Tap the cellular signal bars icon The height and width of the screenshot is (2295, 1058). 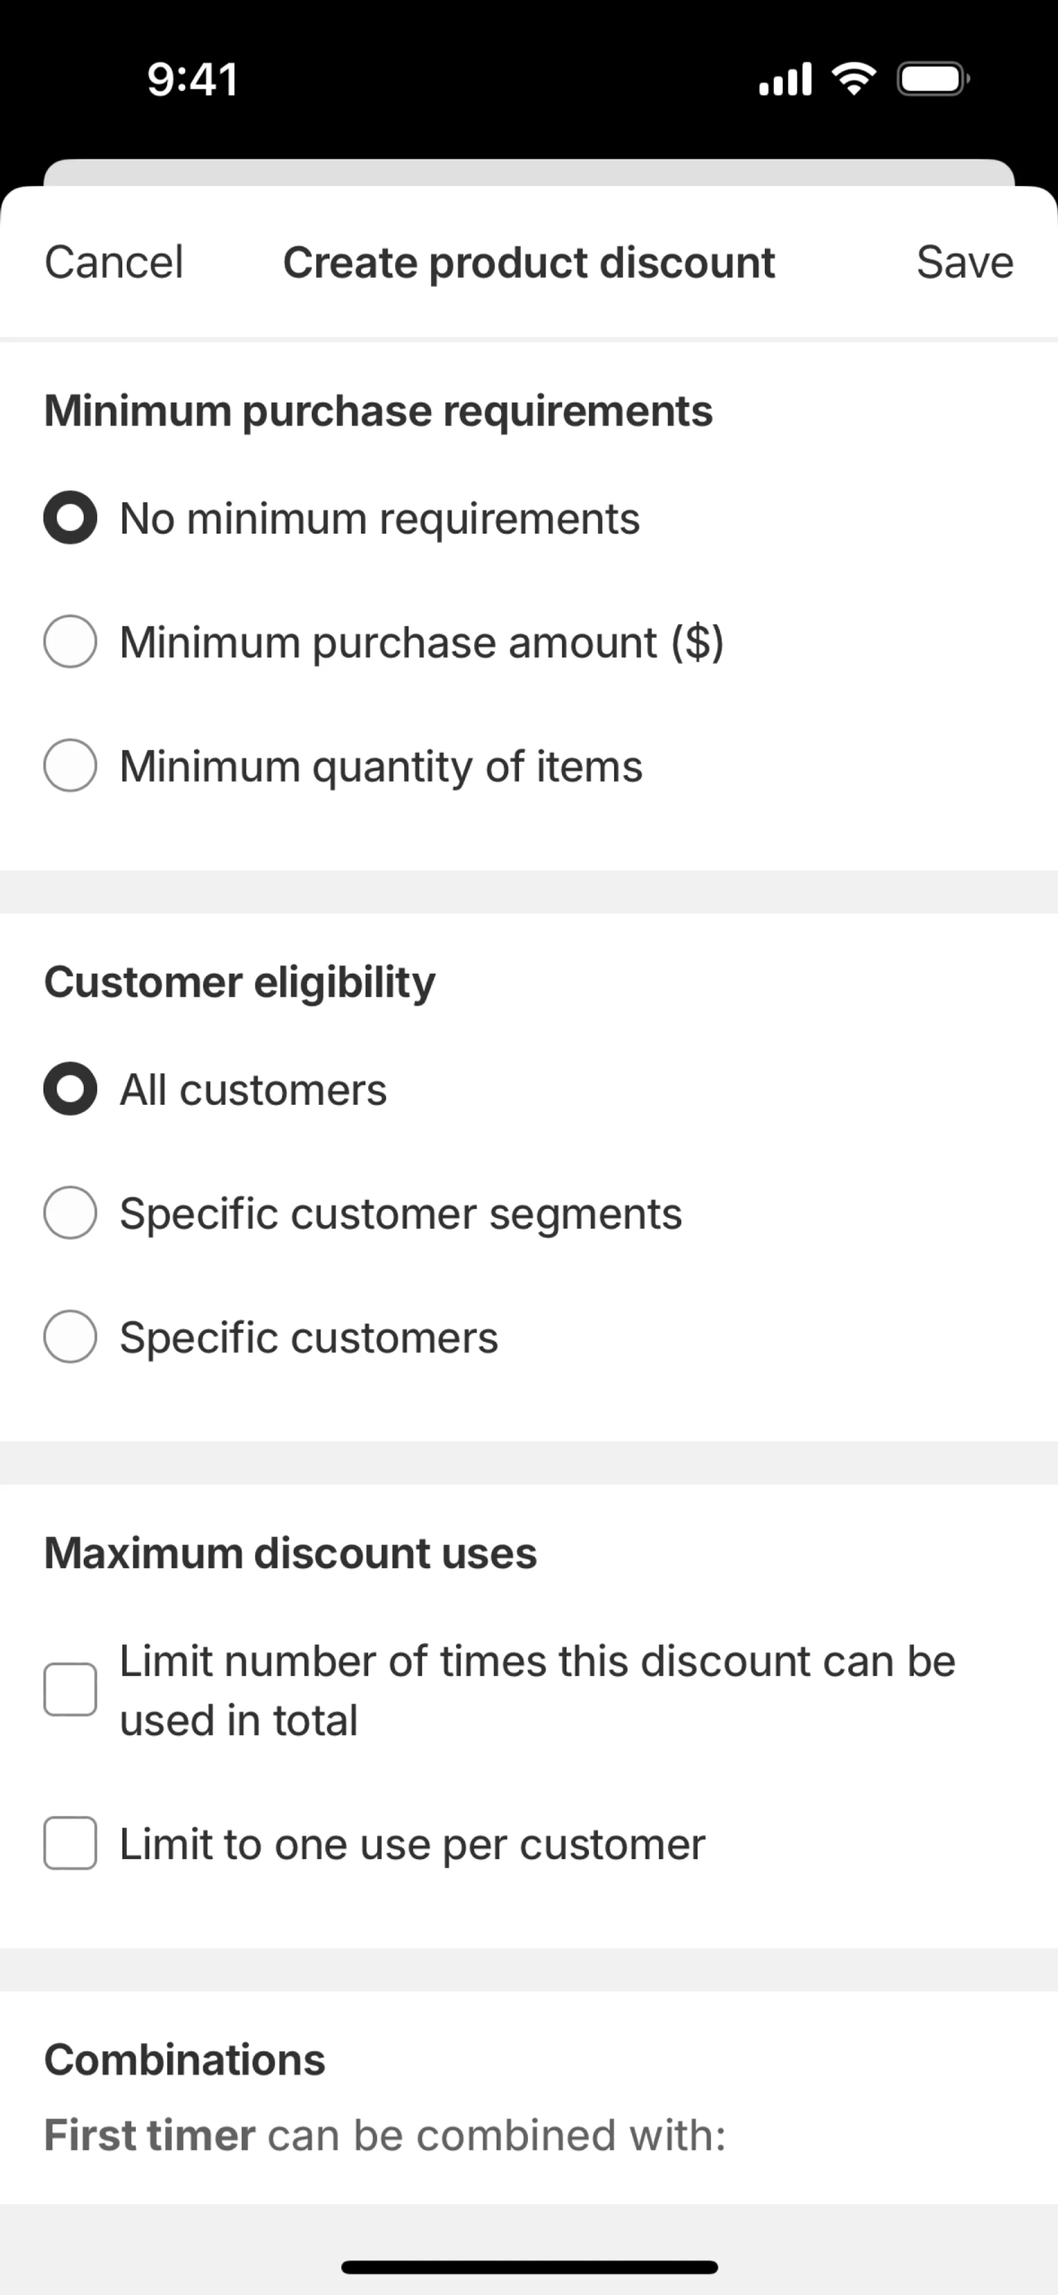pos(785,79)
